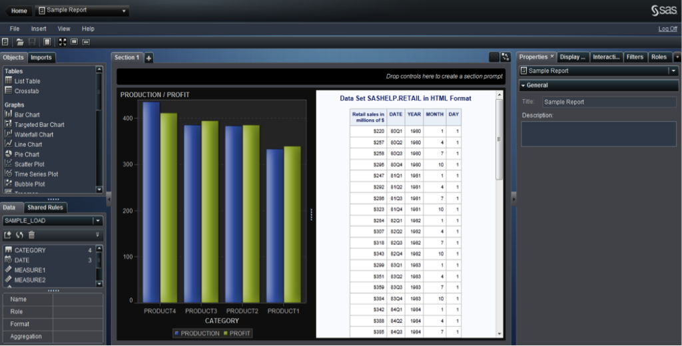Click the HTML table scroll down arrow
Image resolution: width=682 pixels, height=346 pixels.
click(x=500, y=334)
